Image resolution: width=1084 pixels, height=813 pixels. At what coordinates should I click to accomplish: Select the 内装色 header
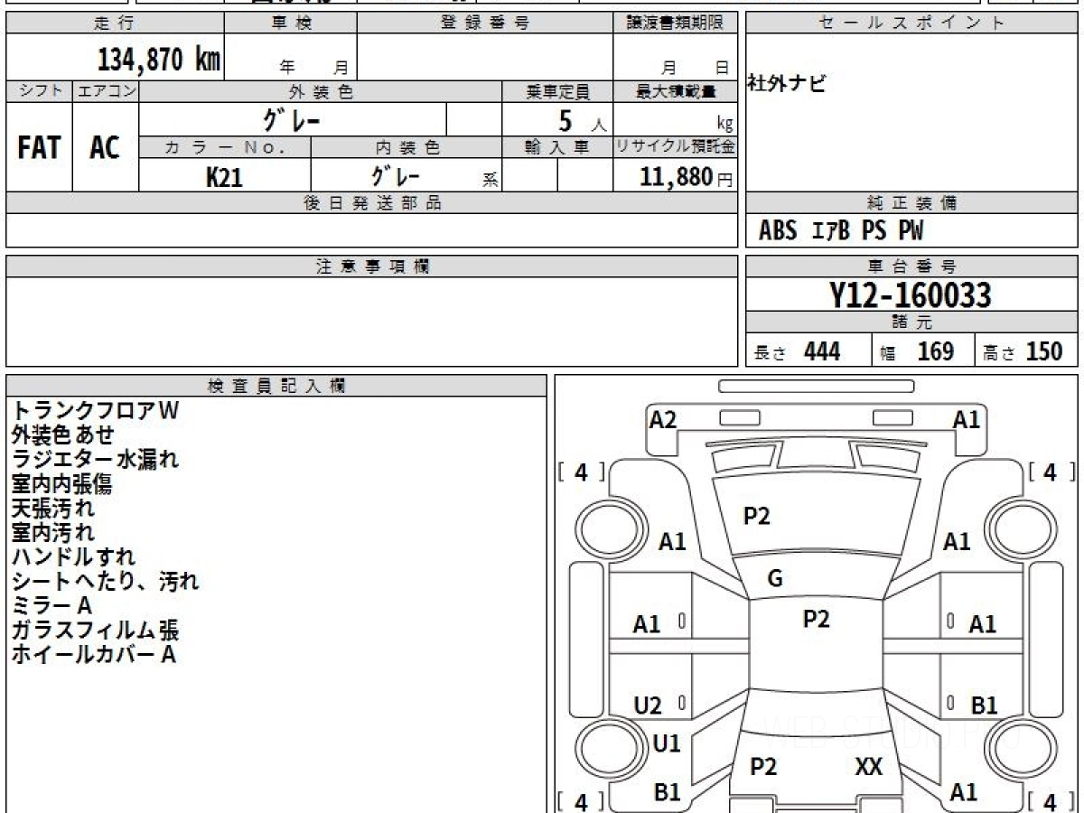click(406, 147)
